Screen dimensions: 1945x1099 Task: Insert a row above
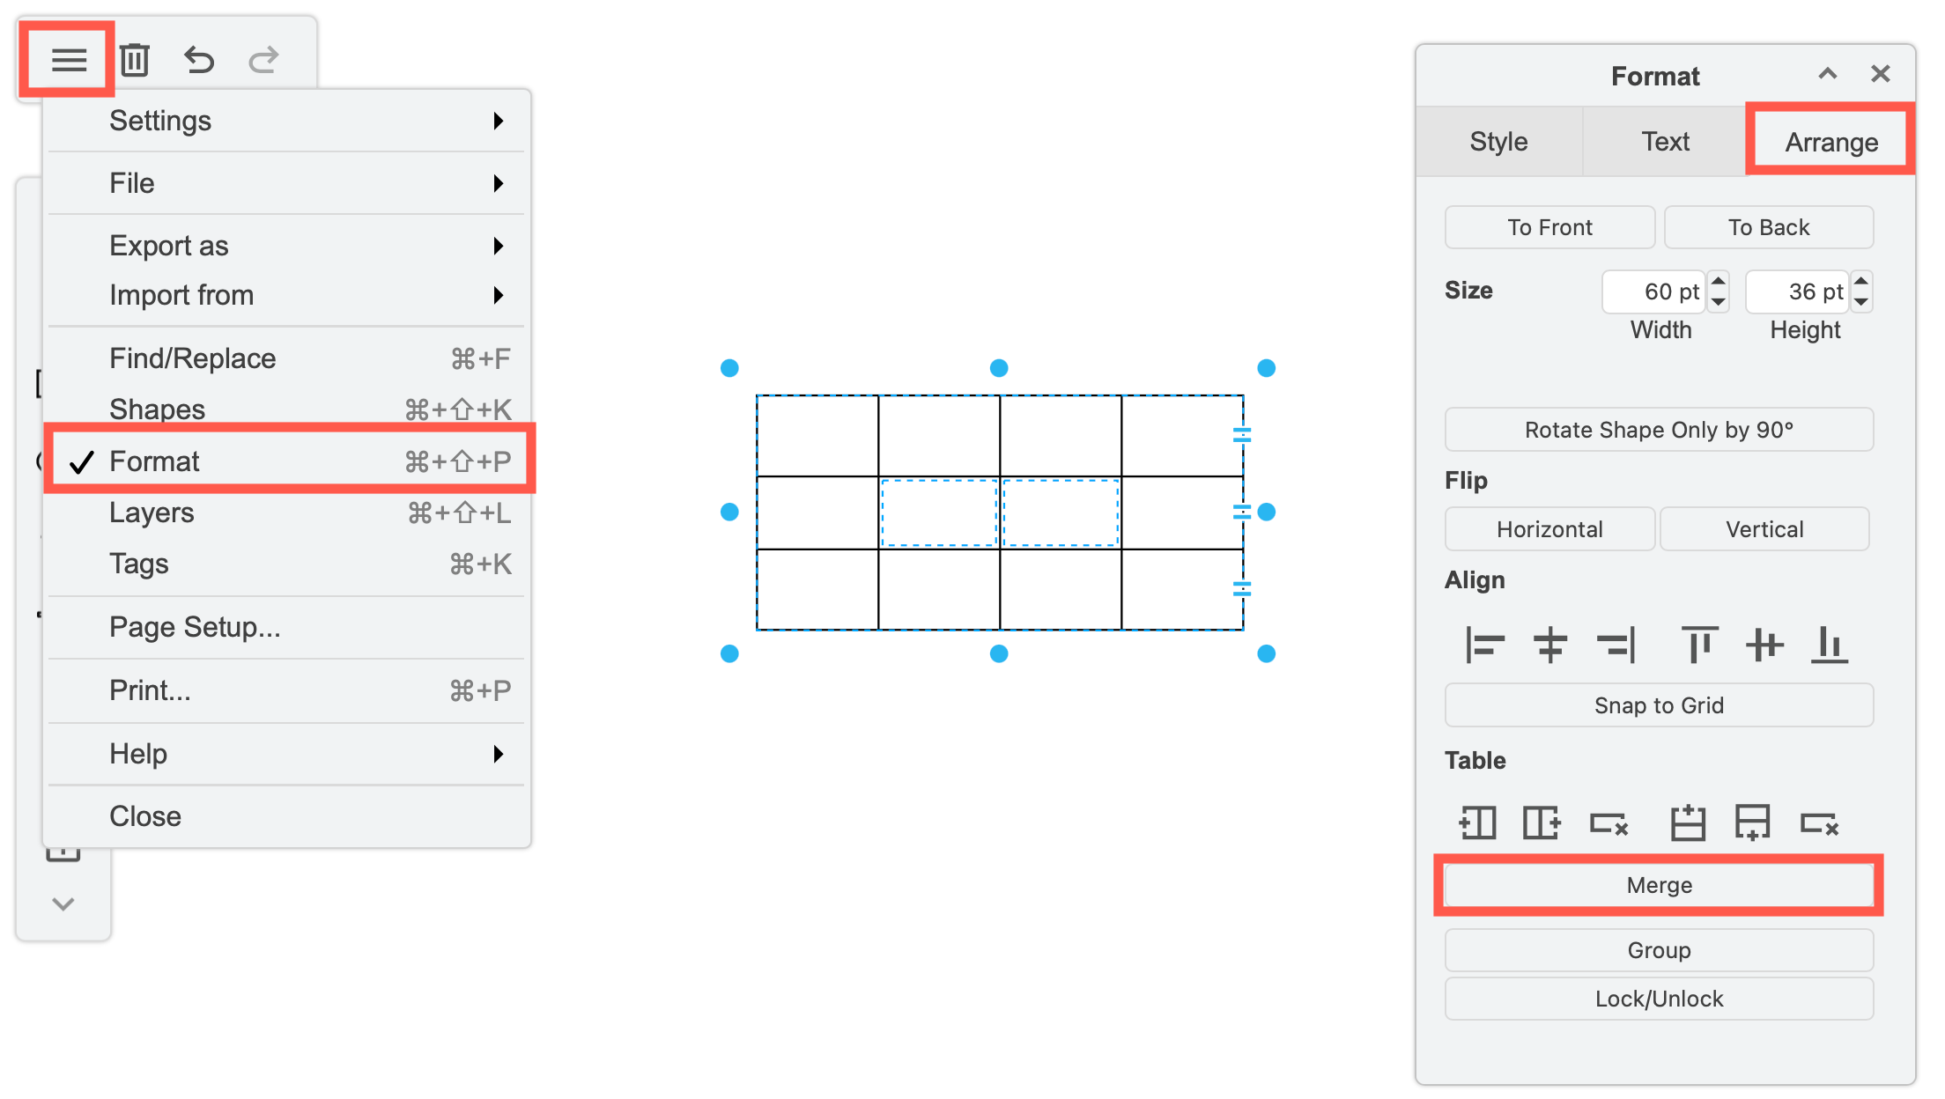tap(1689, 823)
